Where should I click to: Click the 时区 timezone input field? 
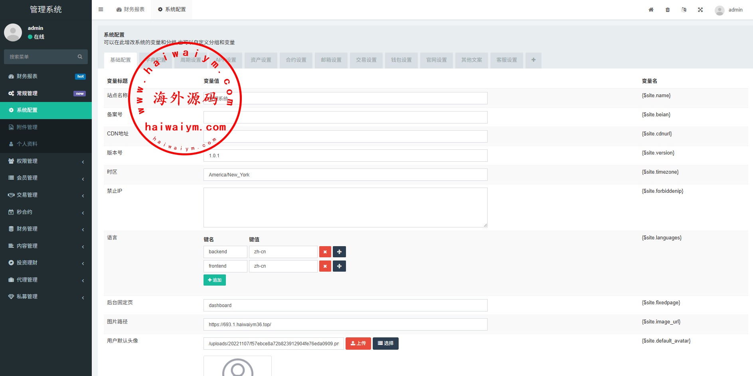point(345,175)
